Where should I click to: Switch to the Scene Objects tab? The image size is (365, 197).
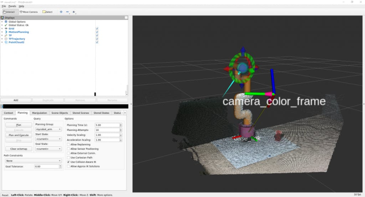coord(60,113)
